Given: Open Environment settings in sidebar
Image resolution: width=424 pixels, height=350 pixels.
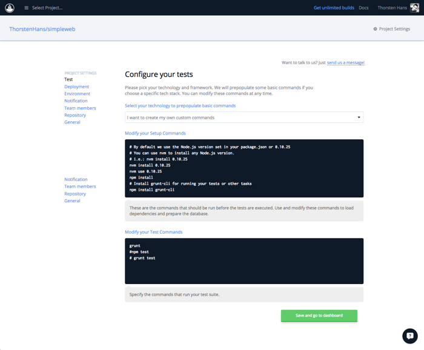Looking at the screenshot, I should pos(77,94).
